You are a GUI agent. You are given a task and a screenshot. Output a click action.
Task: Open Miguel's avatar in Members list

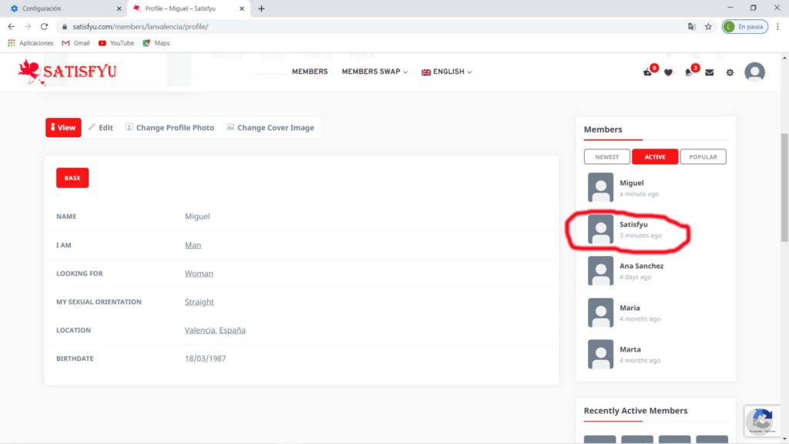tap(600, 187)
